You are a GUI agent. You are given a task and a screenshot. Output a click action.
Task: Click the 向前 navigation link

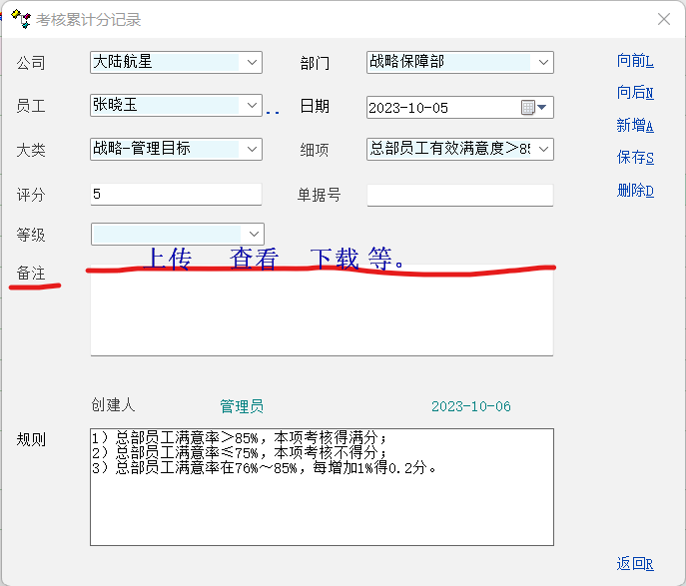pos(635,61)
